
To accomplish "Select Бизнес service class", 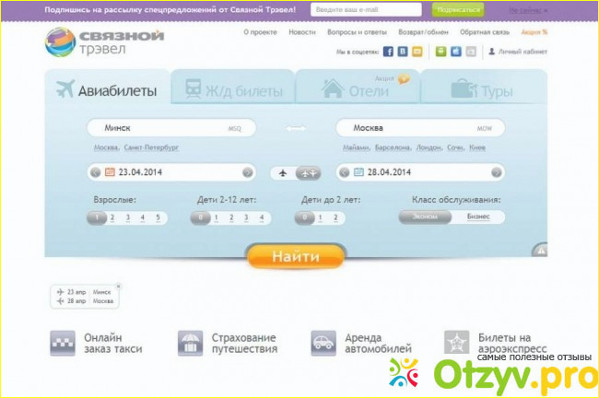I will [478, 217].
